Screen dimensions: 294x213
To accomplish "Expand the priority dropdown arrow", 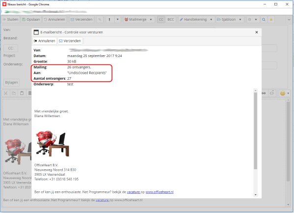I will tap(118, 19).
